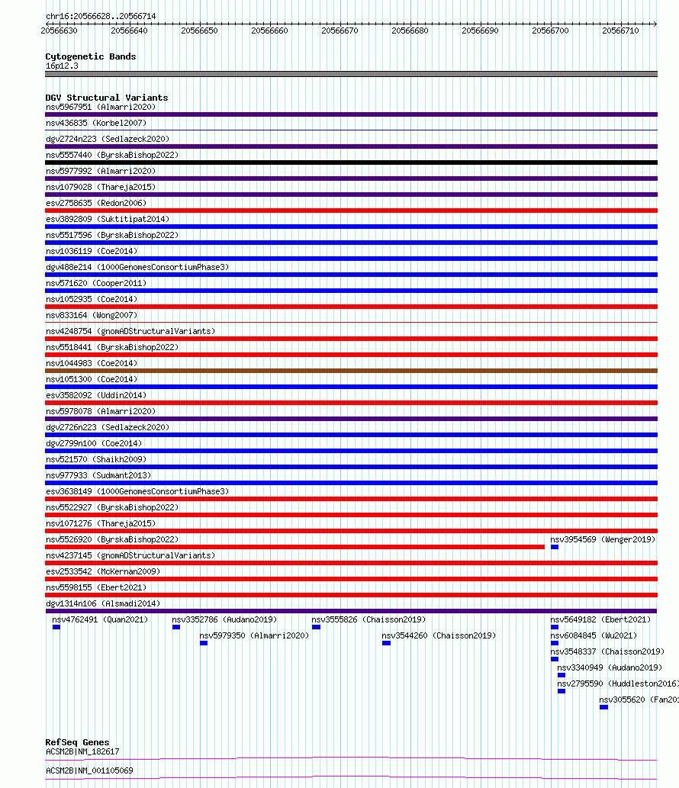Click the blue marker under nsv3055620
This screenshot has width=679, height=788.
pos(603,707)
